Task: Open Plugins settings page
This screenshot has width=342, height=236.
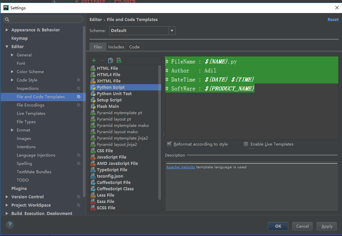Action: [x=19, y=188]
